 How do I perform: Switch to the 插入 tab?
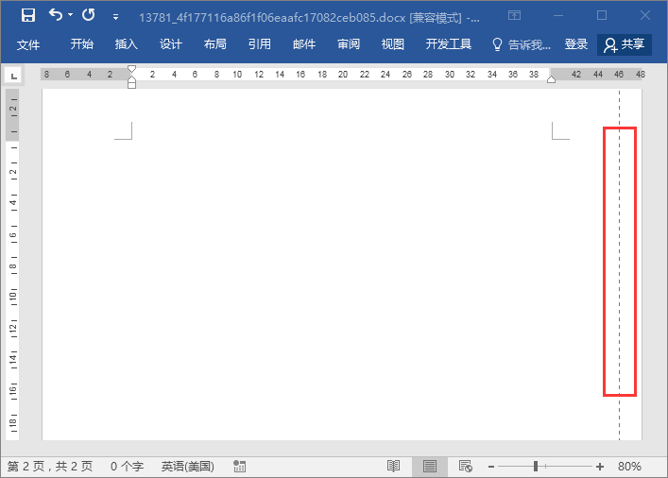pos(126,44)
